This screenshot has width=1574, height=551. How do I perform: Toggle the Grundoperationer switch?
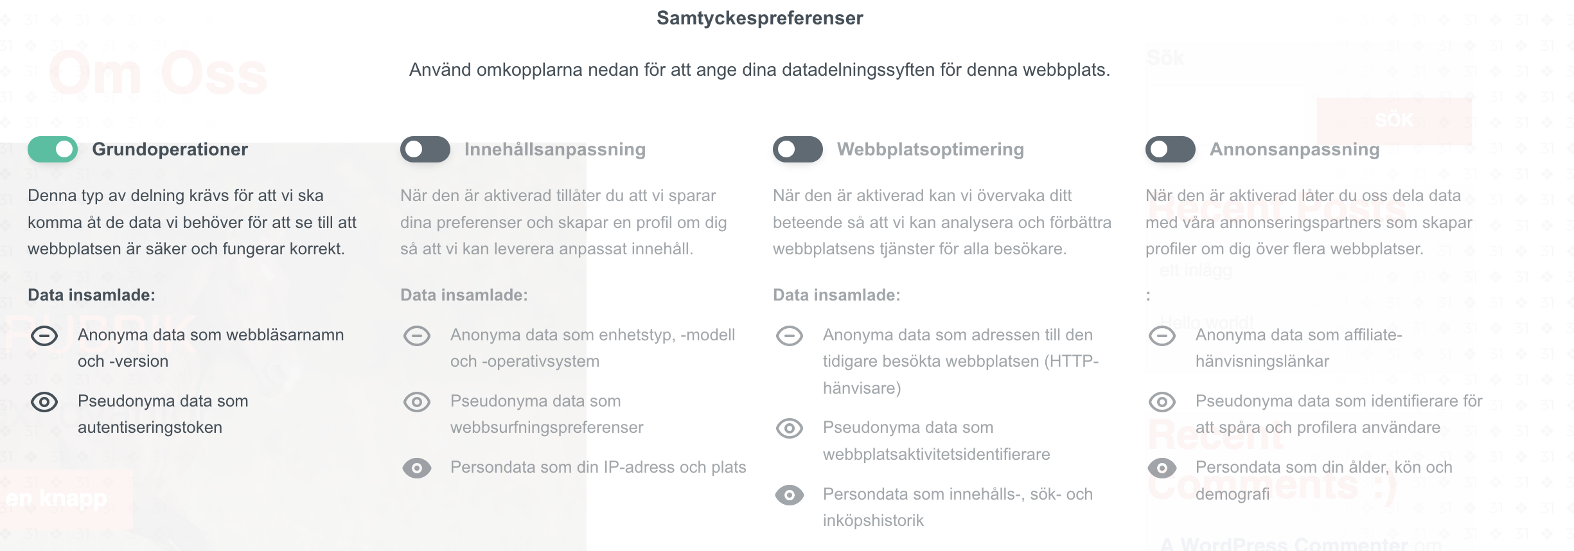tap(53, 150)
